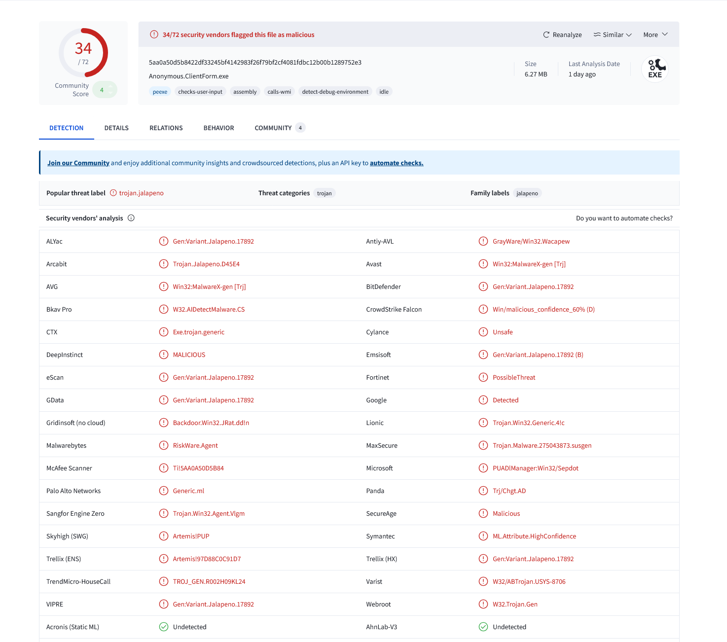This screenshot has width=727, height=642.
Task: Click the calls-wmi tag
Action: click(x=279, y=92)
